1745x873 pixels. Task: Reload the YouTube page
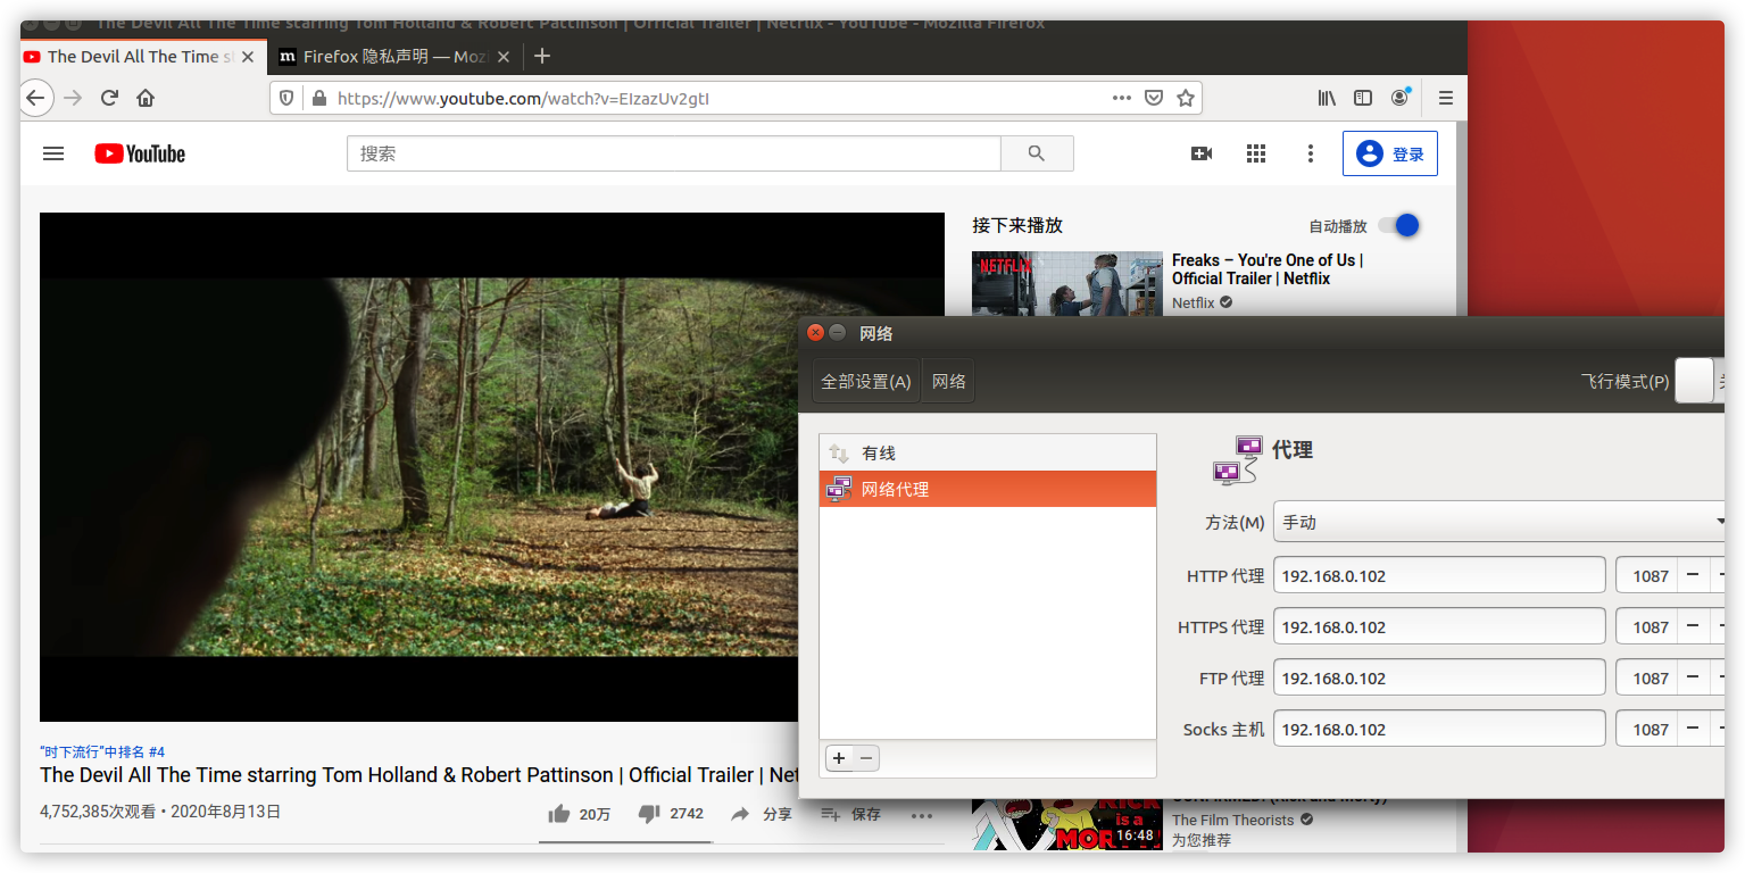pos(110,98)
